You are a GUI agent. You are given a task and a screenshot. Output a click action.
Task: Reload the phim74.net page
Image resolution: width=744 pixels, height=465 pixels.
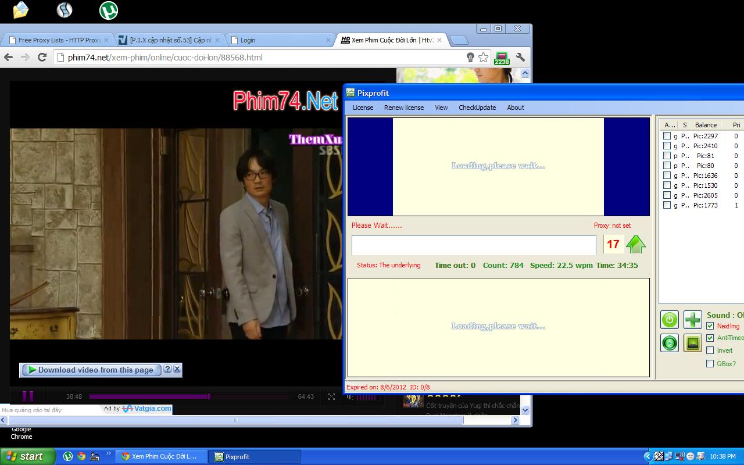coord(42,57)
